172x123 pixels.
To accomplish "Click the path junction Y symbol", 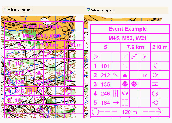I will pos(145,57).
